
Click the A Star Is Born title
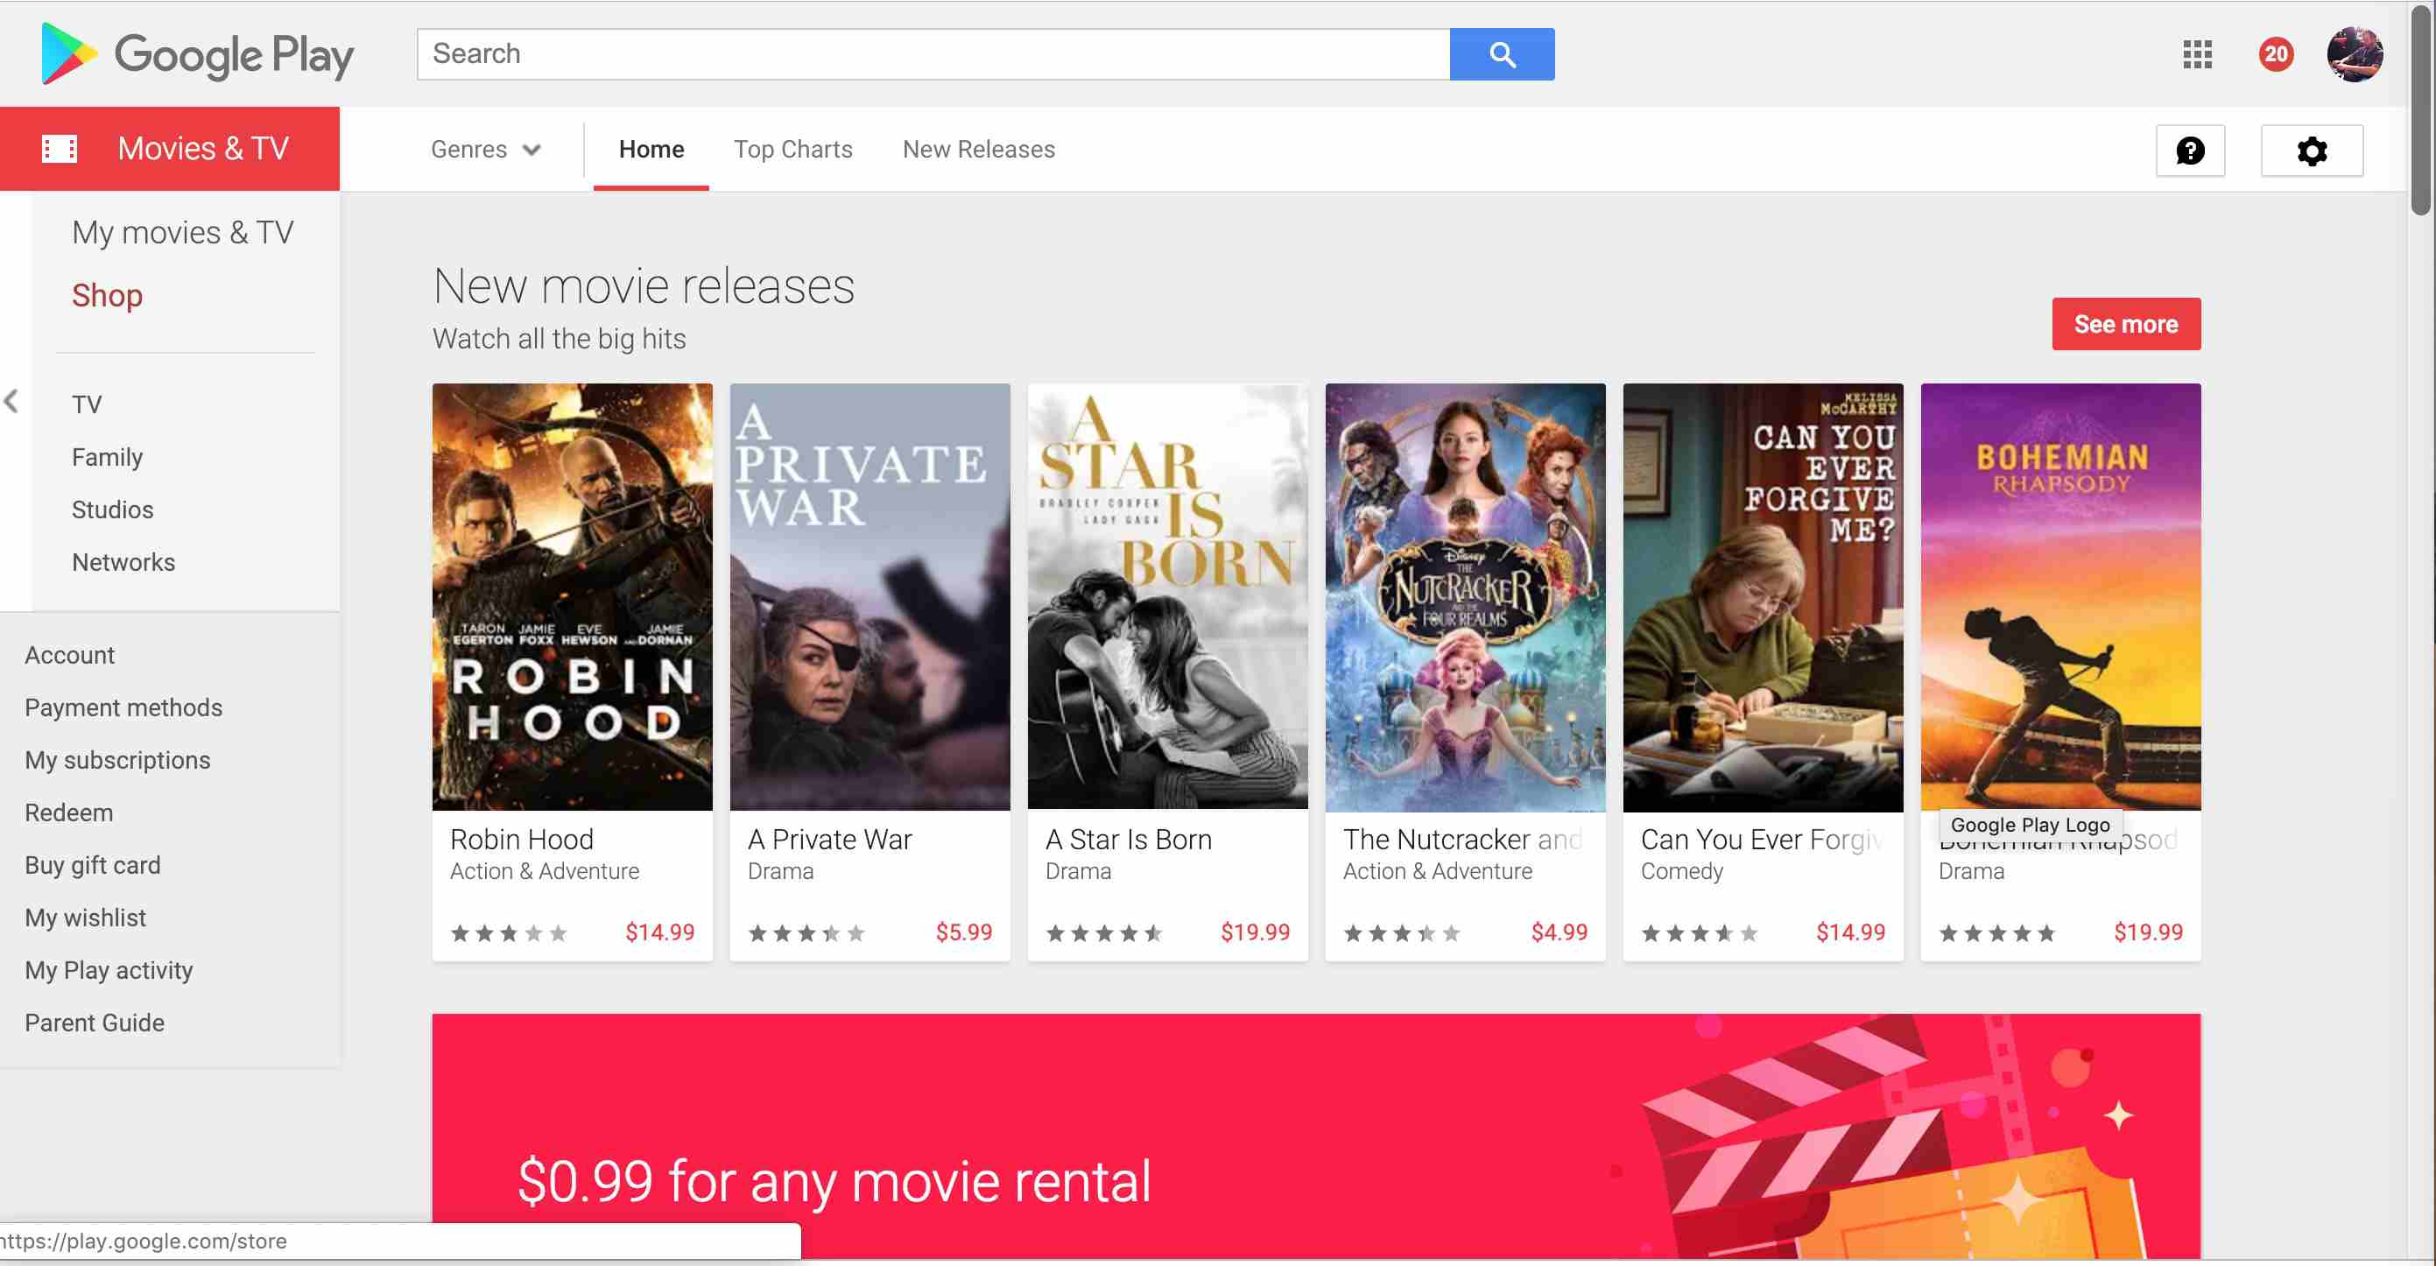pyautogui.click(x=1128, y=839)
